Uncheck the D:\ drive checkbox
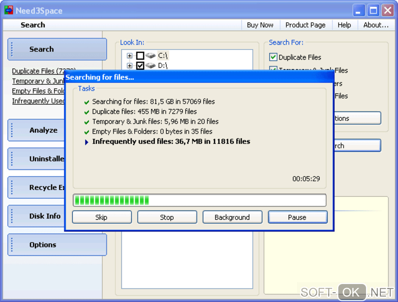Screen dimensions: 398x302 [x=140, y=66]
